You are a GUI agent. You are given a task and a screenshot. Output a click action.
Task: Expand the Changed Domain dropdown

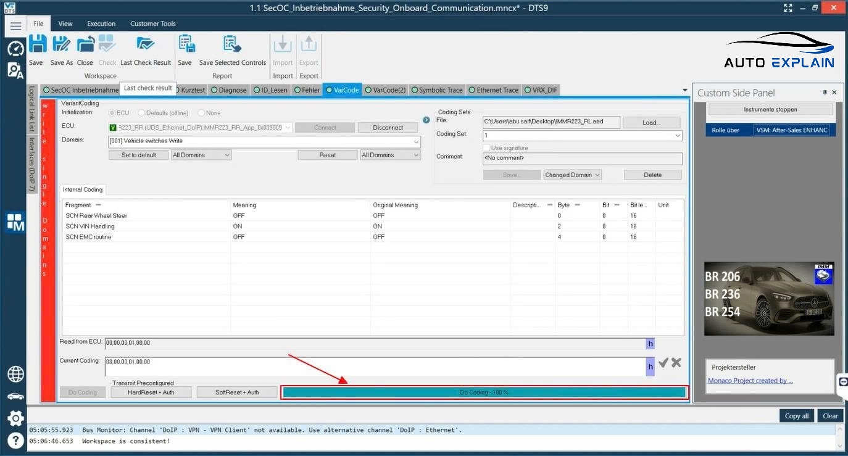pyautogui.click(x=572, y=175)
